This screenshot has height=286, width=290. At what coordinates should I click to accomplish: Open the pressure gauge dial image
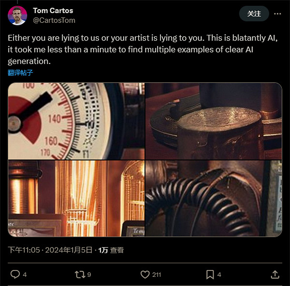pyautogui.click(x=76, y=121)
